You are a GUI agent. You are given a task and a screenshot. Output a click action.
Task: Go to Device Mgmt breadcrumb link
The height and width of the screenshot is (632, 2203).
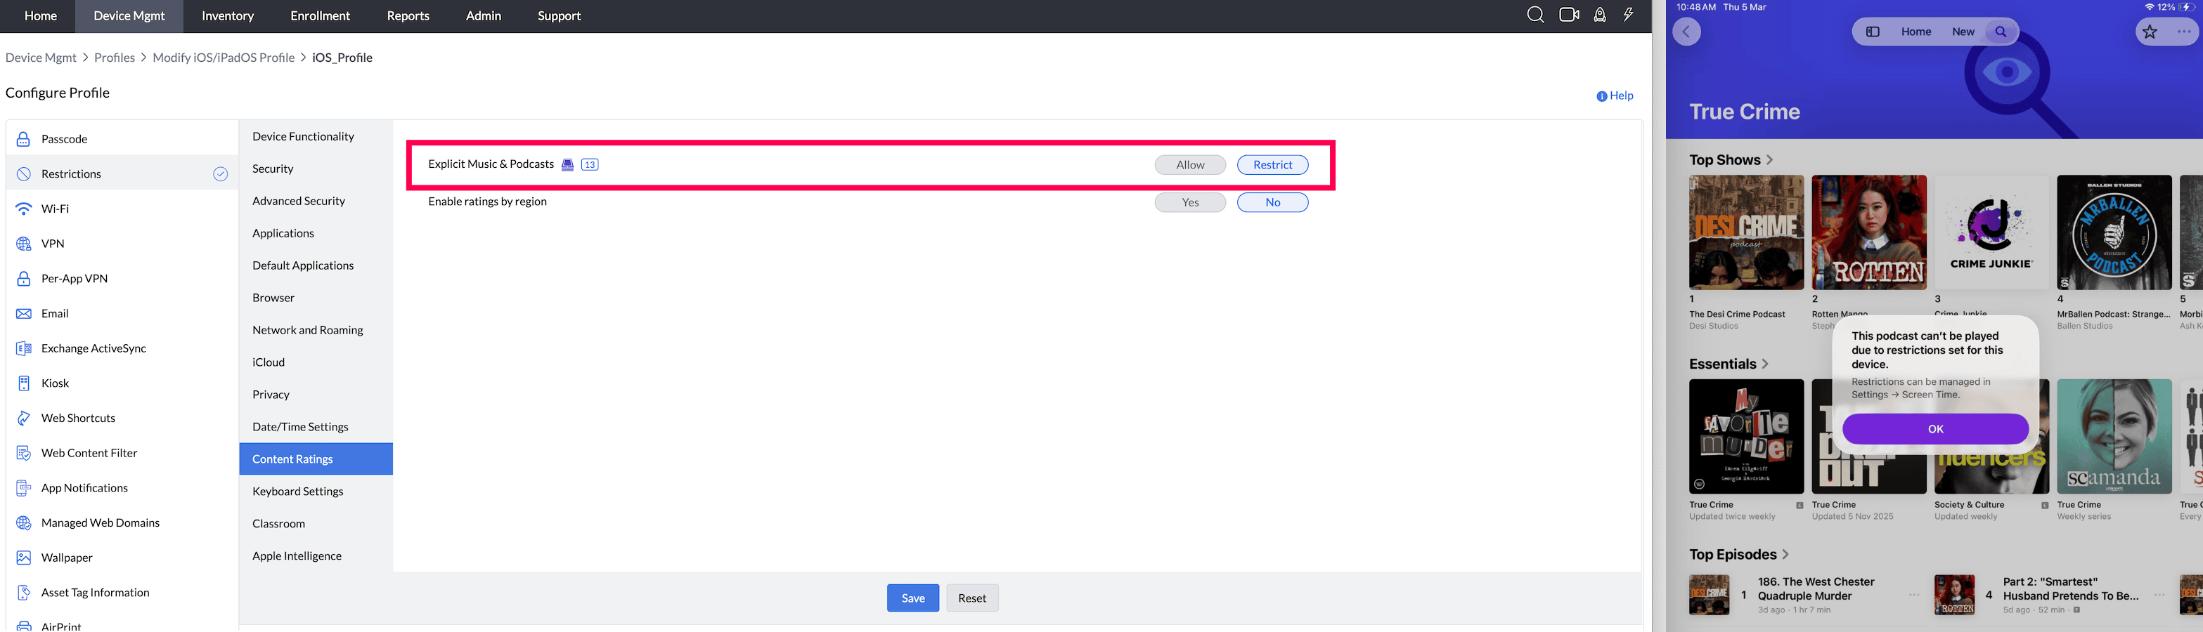(x=41, y=58)
